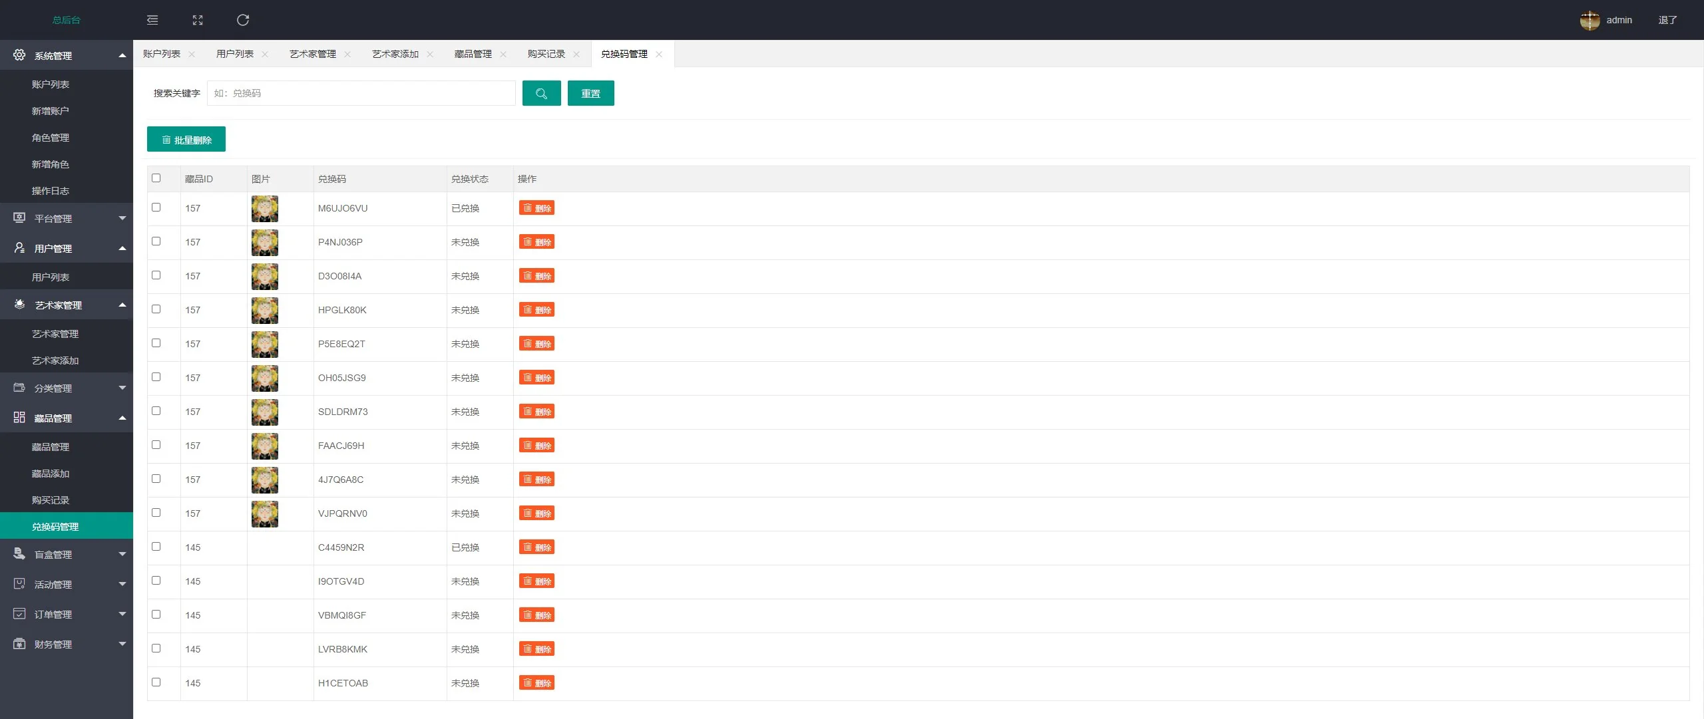Open 操作日志 in the sidebar

coord(51,191)
